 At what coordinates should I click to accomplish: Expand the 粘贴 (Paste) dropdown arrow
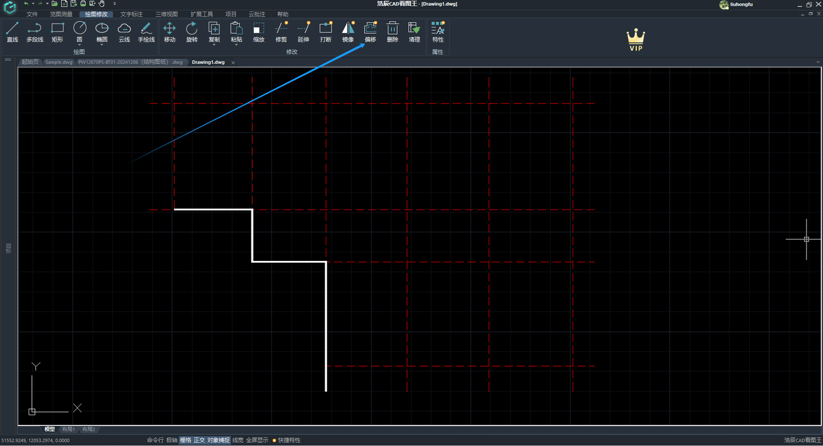[237, 45]
